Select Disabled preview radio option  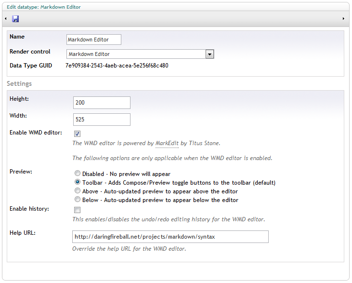pyautogui.click(x=78, y=173)
